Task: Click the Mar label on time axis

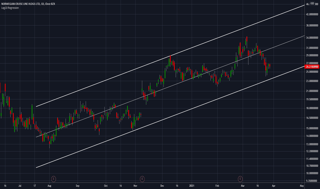Action: 243,186
